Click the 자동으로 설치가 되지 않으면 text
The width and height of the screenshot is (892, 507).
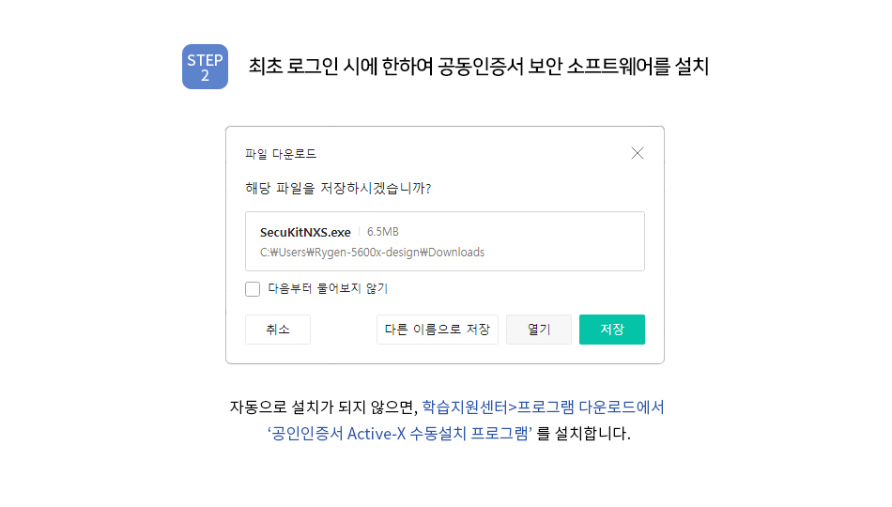point(324,407)
